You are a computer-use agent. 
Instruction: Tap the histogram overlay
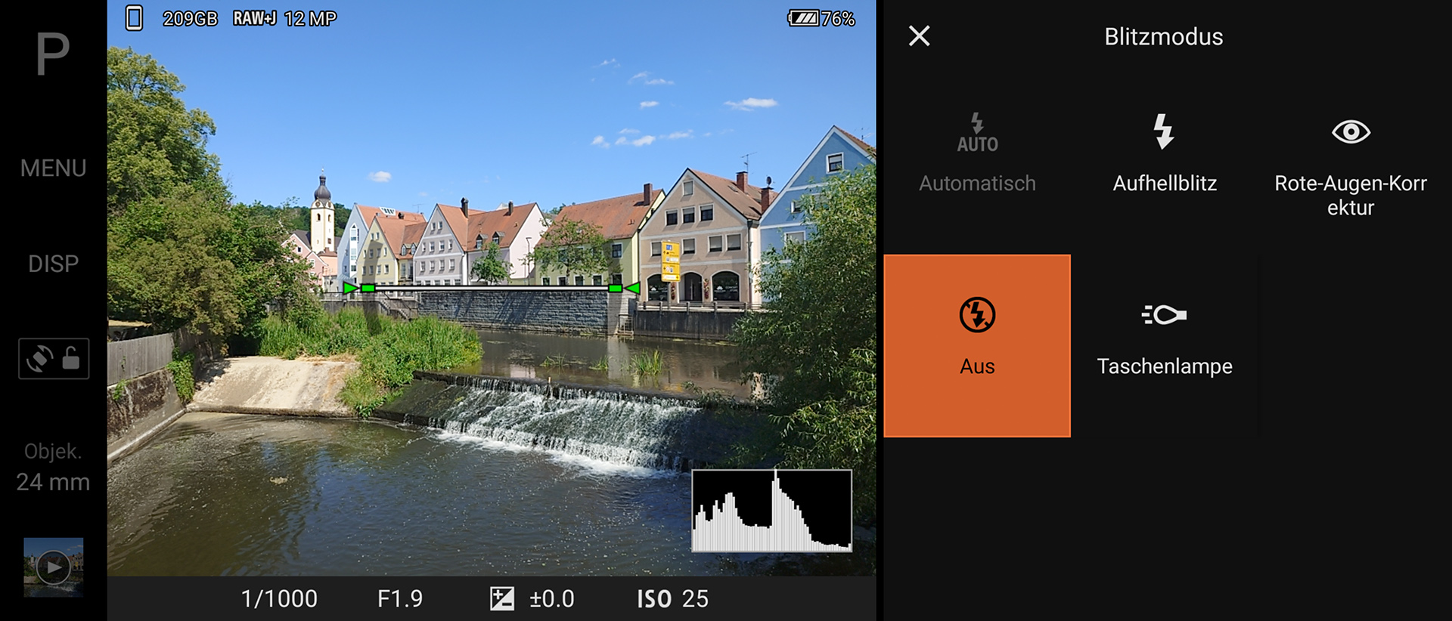coord(771,511)
